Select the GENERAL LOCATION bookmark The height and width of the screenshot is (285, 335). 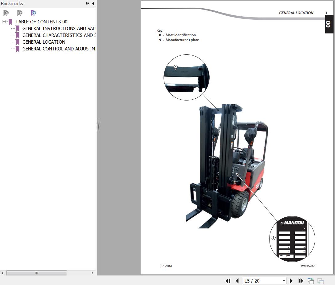(44, 42)
